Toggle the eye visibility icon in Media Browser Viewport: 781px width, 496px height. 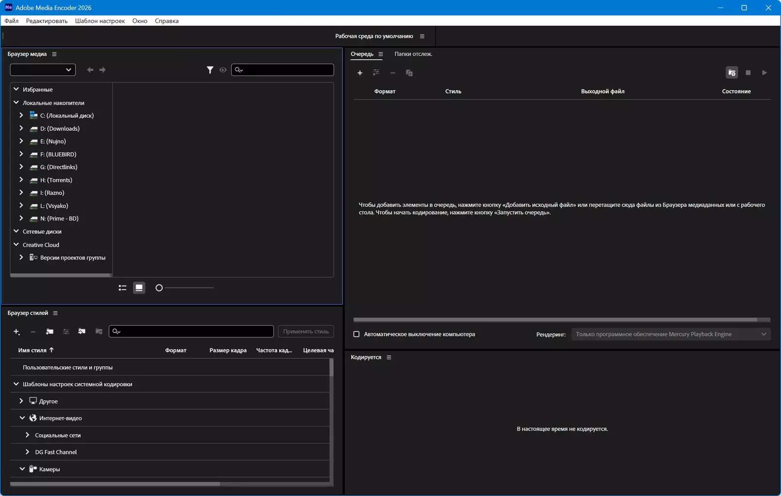(223, 70)
